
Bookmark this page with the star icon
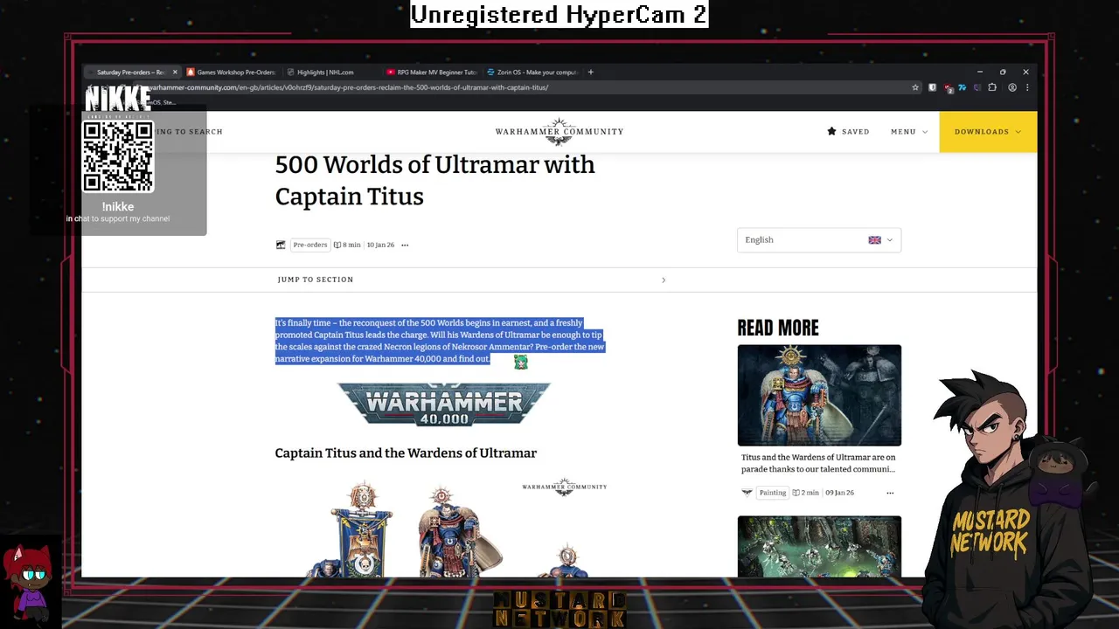click(915, 87)
